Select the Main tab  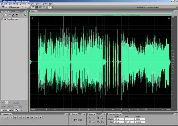point(33,11)
